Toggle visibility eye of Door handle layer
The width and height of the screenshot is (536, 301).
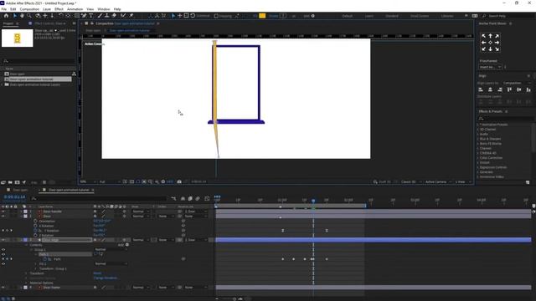tap(3, 212)
